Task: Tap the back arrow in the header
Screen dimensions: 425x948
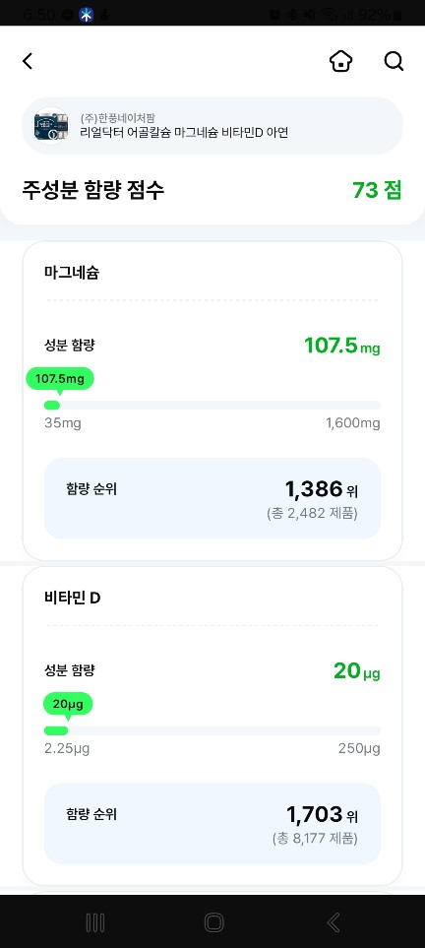Action: (x=28, y=61)
